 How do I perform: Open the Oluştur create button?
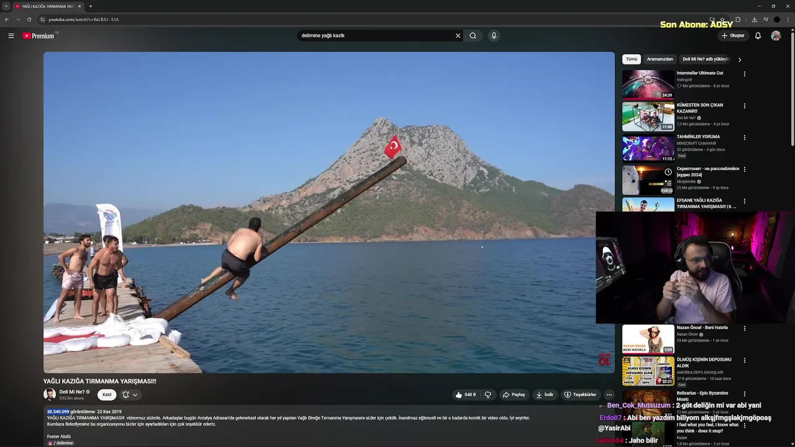click(733, 36)
